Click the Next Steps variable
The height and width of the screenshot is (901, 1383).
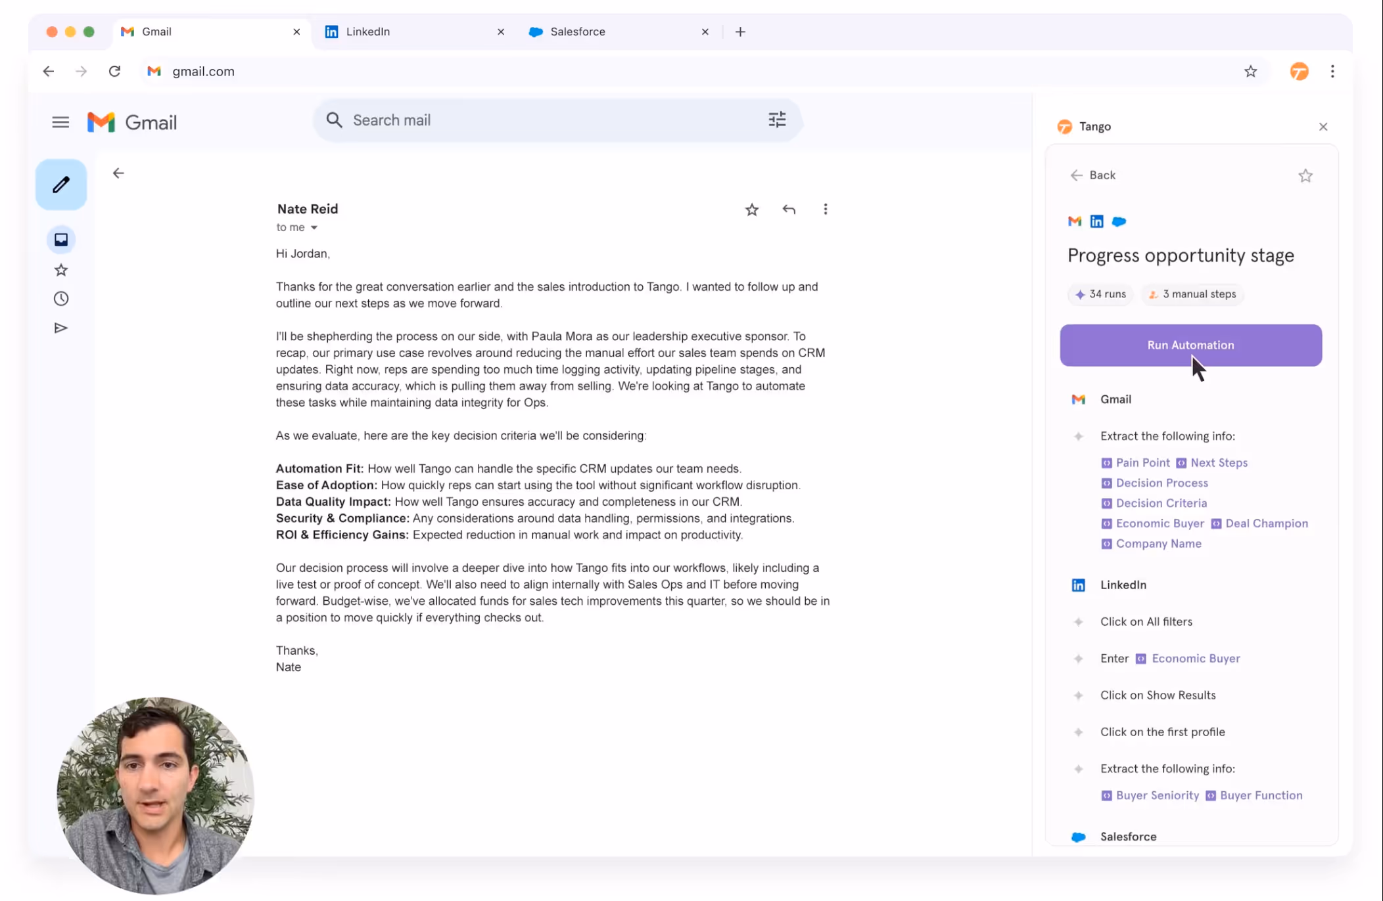1211,463
